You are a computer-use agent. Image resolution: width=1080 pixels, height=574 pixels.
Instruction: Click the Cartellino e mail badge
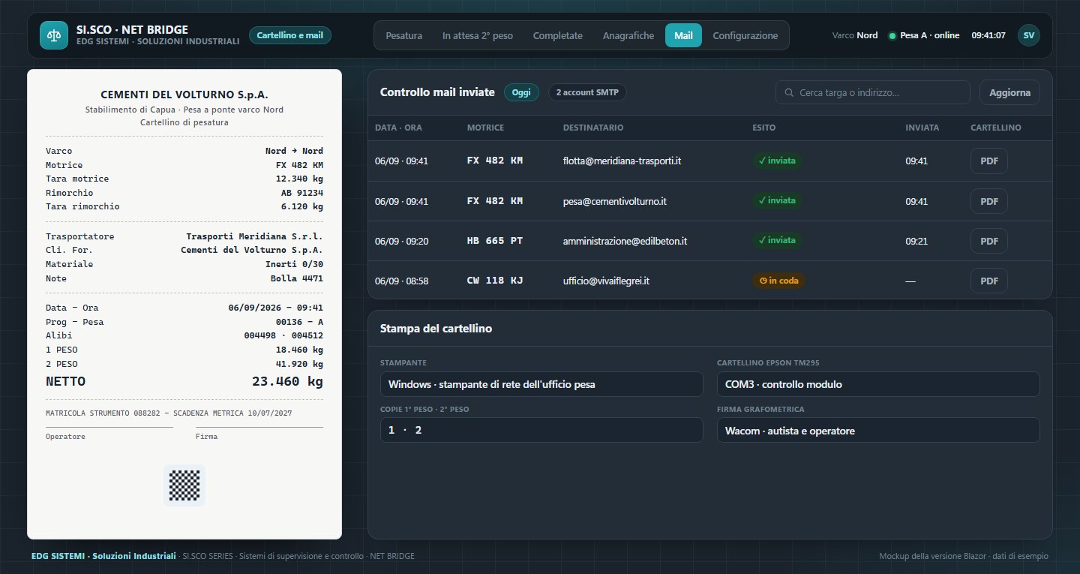coord(289,35)
